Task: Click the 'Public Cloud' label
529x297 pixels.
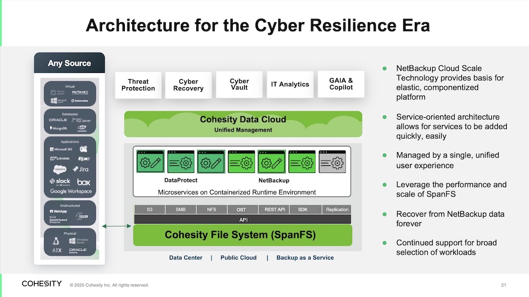Action: (239, 257)
